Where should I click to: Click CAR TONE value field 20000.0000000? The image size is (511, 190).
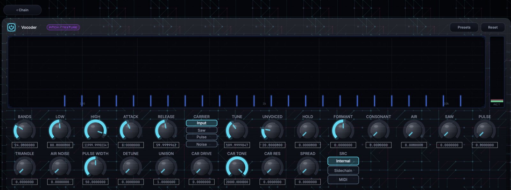click(x=237, y=182)
